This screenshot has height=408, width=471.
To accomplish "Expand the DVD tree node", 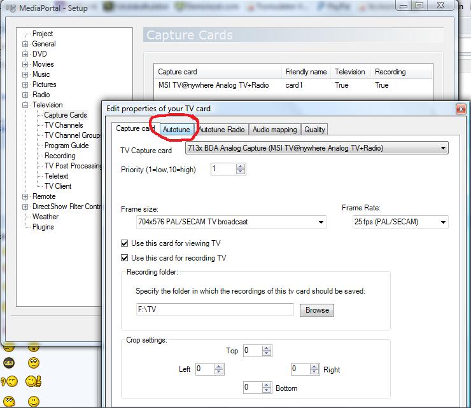I will pos(25,55).
